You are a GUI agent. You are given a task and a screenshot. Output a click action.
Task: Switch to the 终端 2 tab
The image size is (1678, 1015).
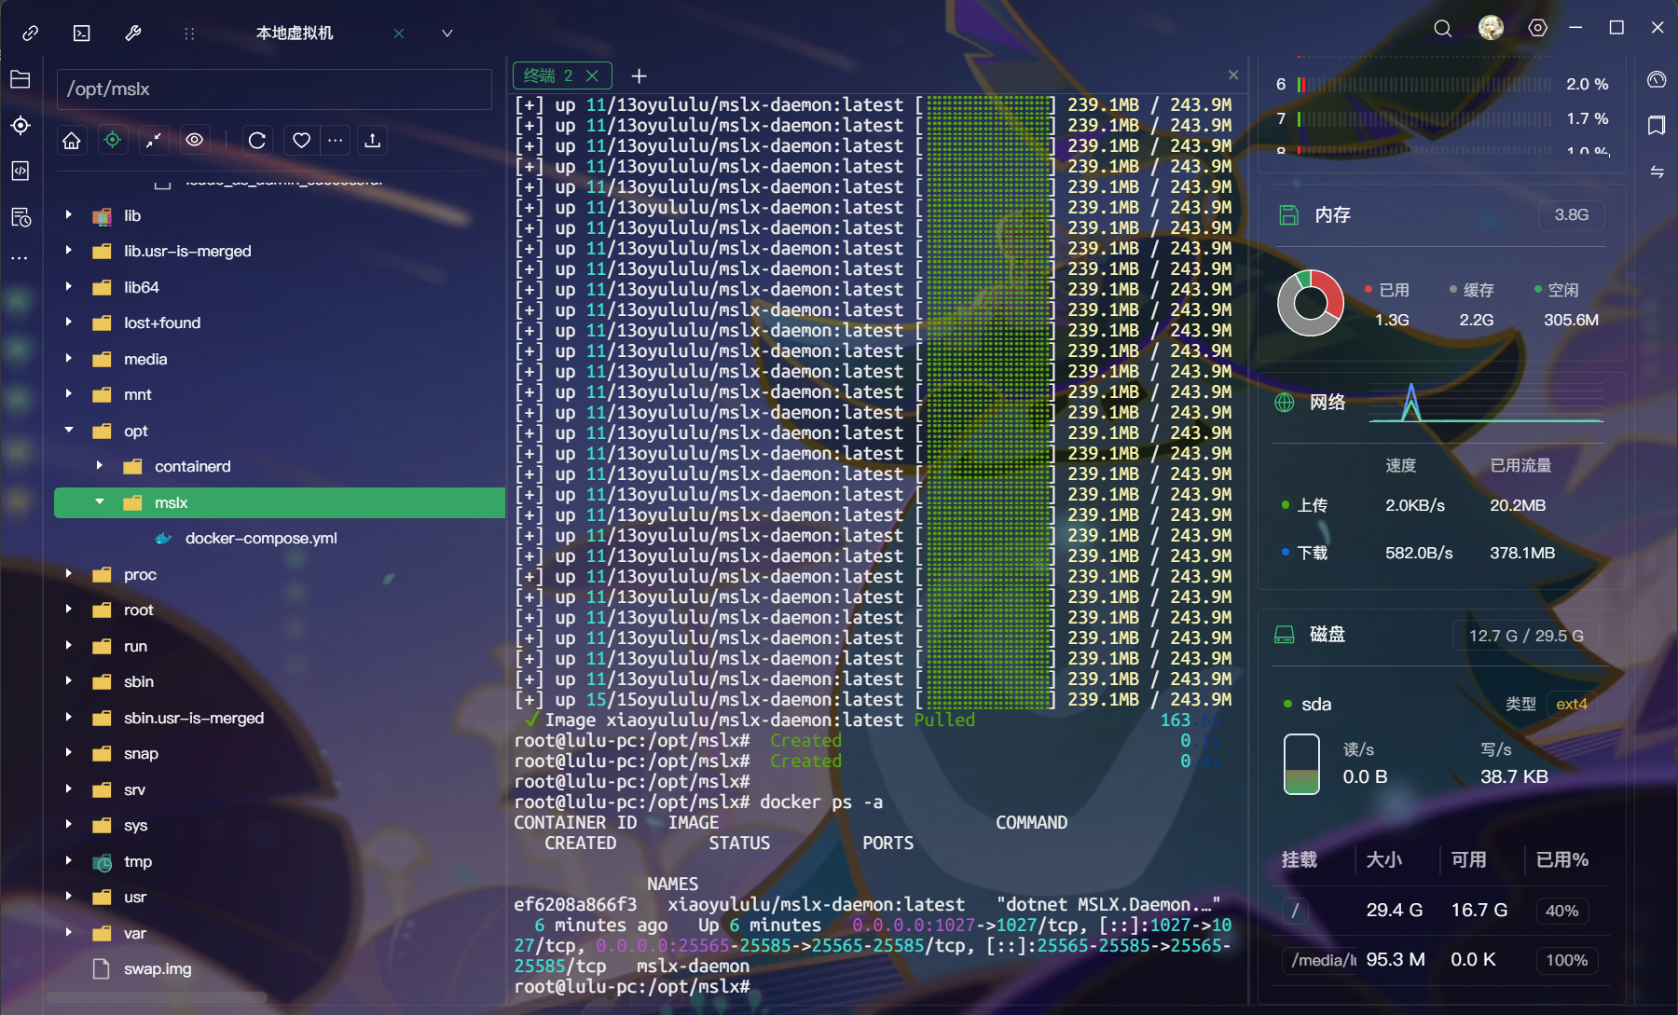click(549, 75)
